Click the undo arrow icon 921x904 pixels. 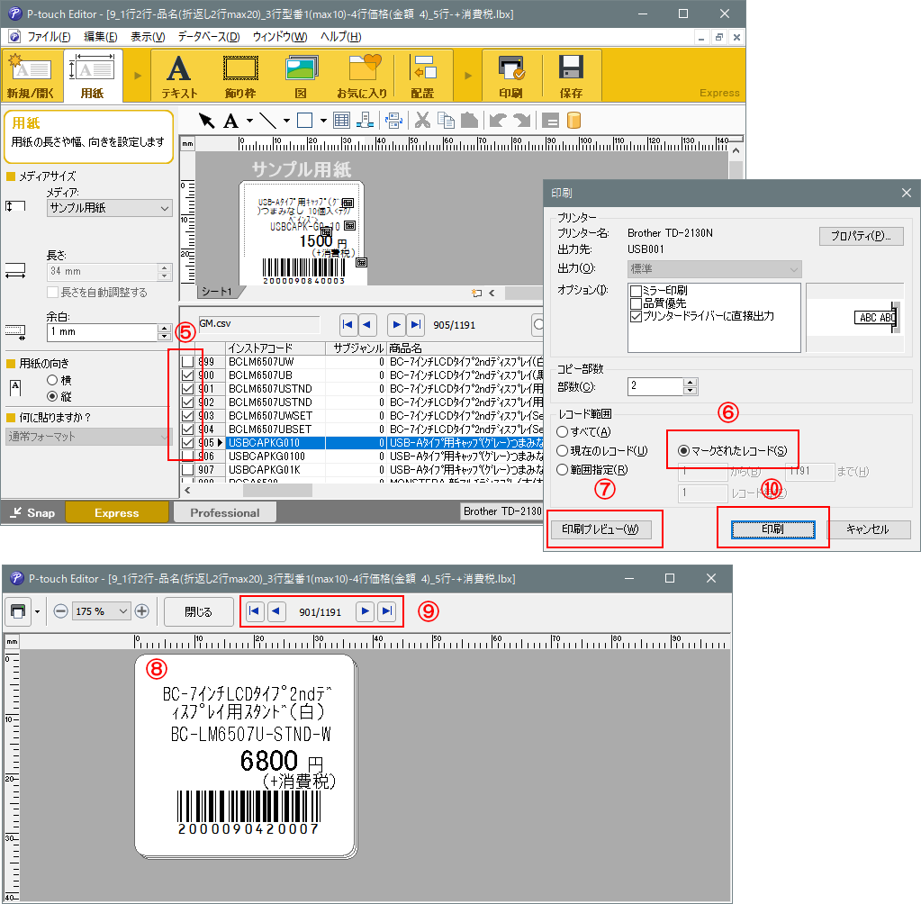coord(498,121)
